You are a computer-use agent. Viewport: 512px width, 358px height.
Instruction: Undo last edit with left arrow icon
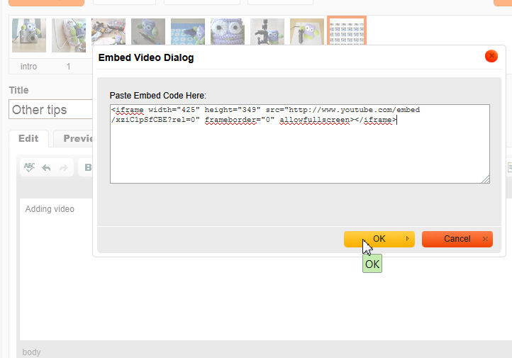(46, 168)
